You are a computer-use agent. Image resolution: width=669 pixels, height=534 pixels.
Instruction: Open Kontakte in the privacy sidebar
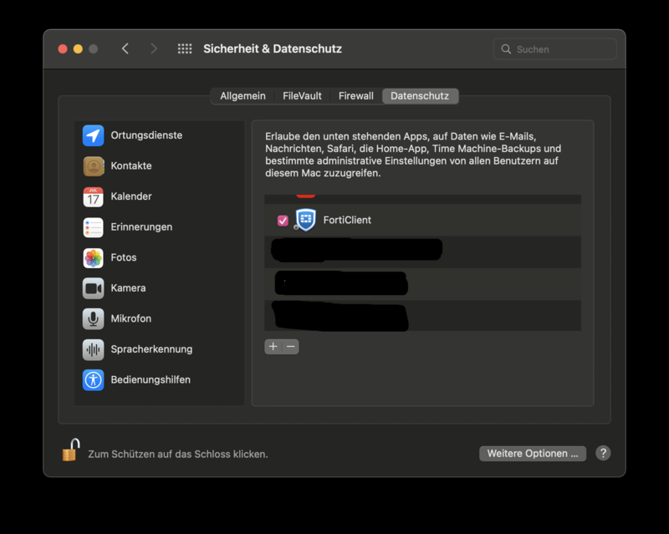tap(131, 166)
